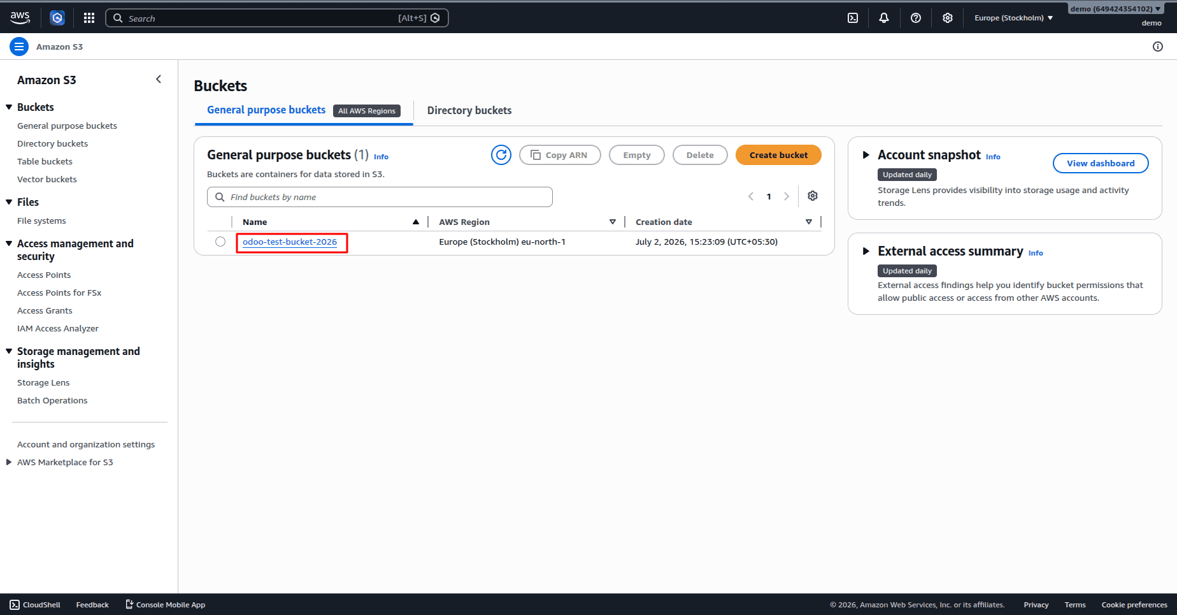Open IAM Access Analyzer

[x=58, y=328]
